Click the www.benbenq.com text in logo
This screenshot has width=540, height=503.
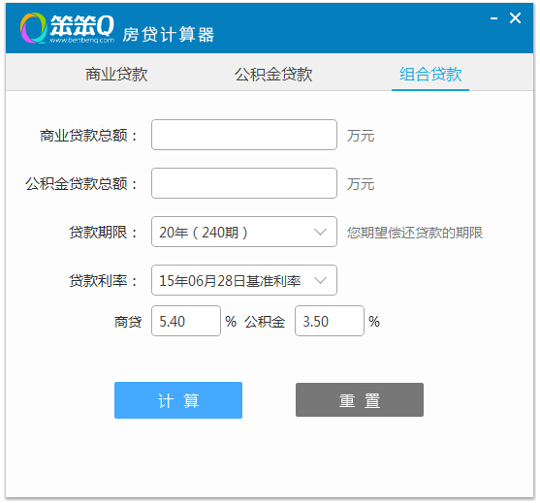[82, 41]
